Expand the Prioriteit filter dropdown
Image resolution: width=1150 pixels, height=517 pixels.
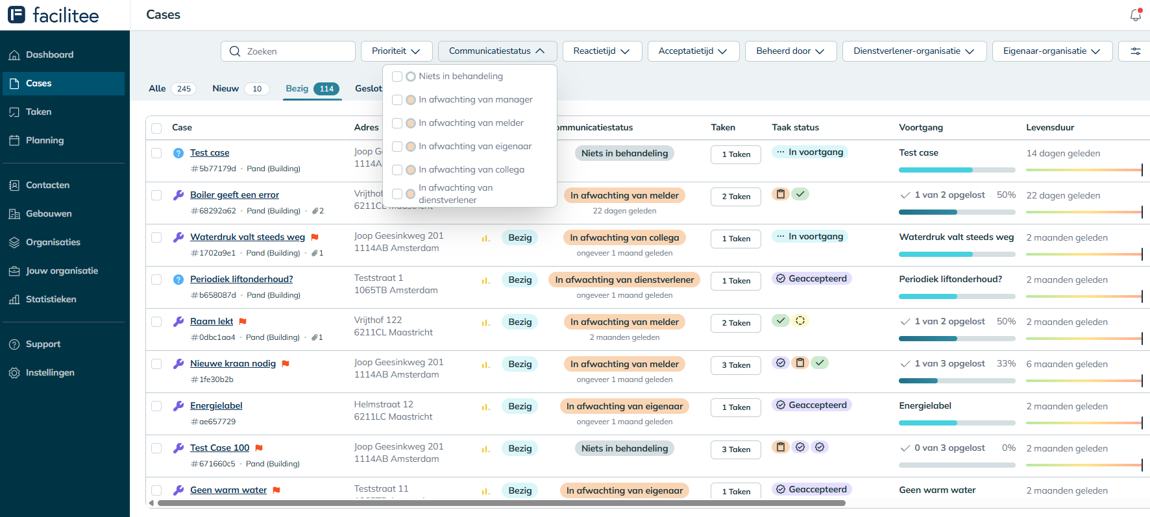[x=396, y=51]
